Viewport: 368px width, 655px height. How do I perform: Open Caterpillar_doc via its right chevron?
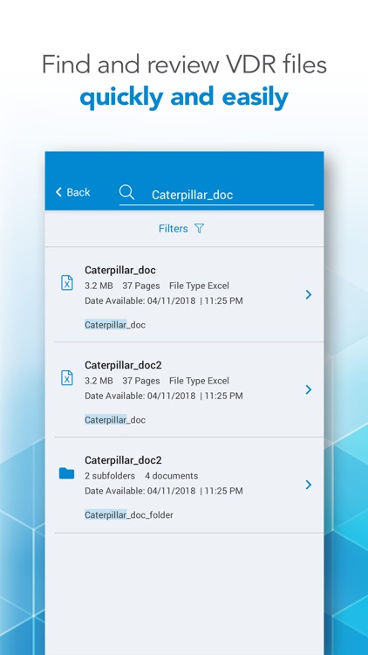pyautogui.click(x=309, y=294)
